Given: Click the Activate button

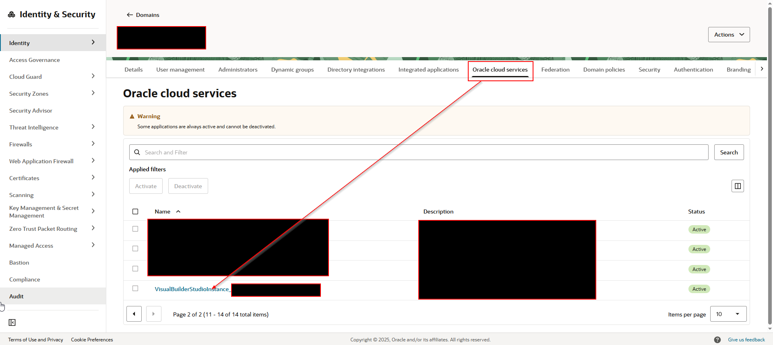Looking at the screenshot, I should tap(146, 186).
